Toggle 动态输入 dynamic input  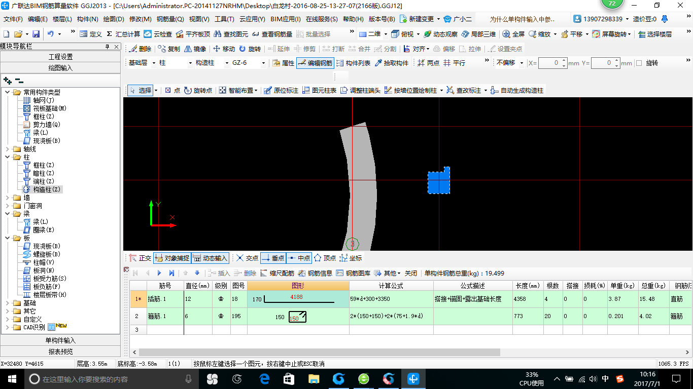pyautogui.click(x=210, y=258)
